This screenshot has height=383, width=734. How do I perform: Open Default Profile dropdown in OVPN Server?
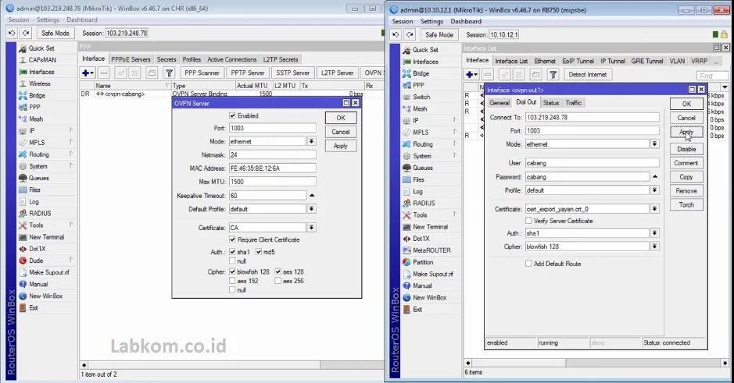pyautogui.click(x=311, y=209)
